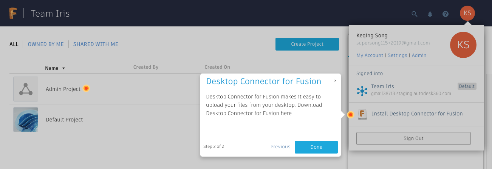Click the orange hotspot beside Admin Project
The width and height of the screenshot is (492, 169).
(x=86, y=89)
